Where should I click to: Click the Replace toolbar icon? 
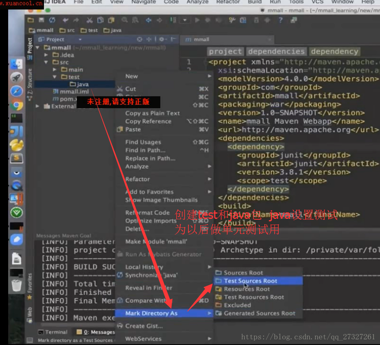[135, 20]
